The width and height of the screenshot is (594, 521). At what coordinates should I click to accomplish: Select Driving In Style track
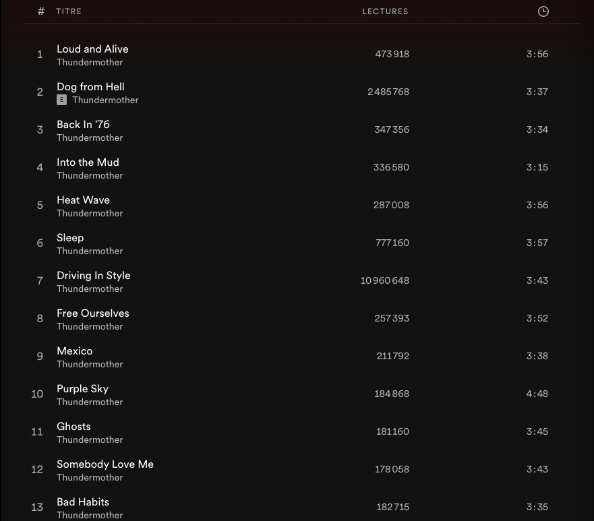pos(94,276)
